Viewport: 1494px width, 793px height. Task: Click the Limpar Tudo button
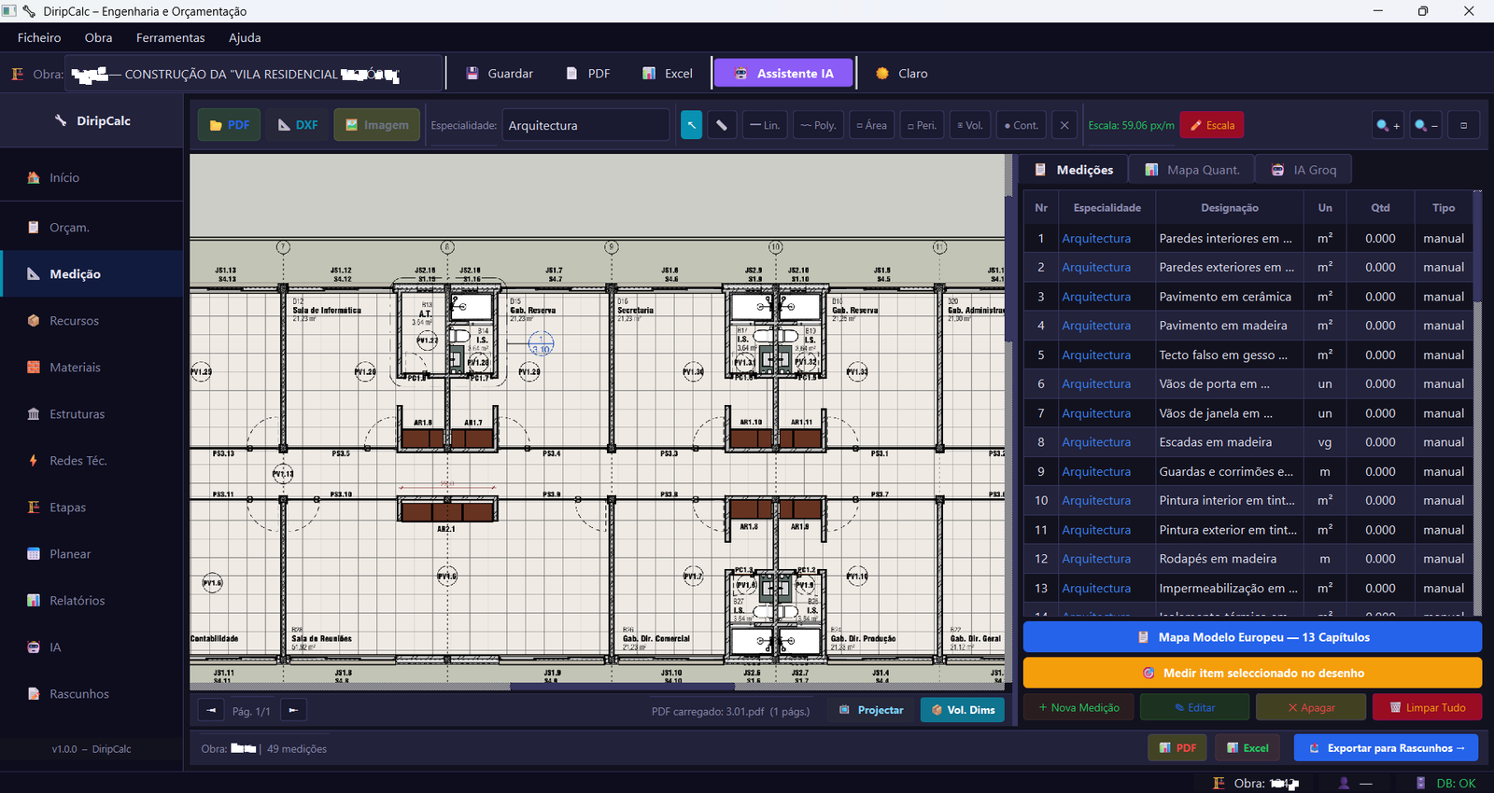point(1427,707)
